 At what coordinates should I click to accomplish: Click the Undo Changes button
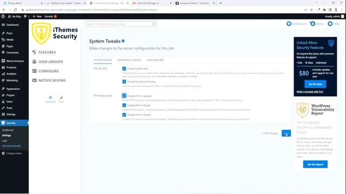click(x=270, y=133)
